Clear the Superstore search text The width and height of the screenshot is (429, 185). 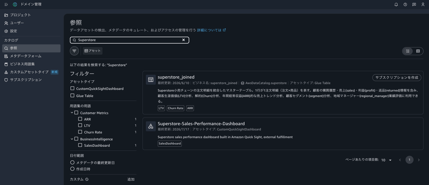(x=183, y=40)
